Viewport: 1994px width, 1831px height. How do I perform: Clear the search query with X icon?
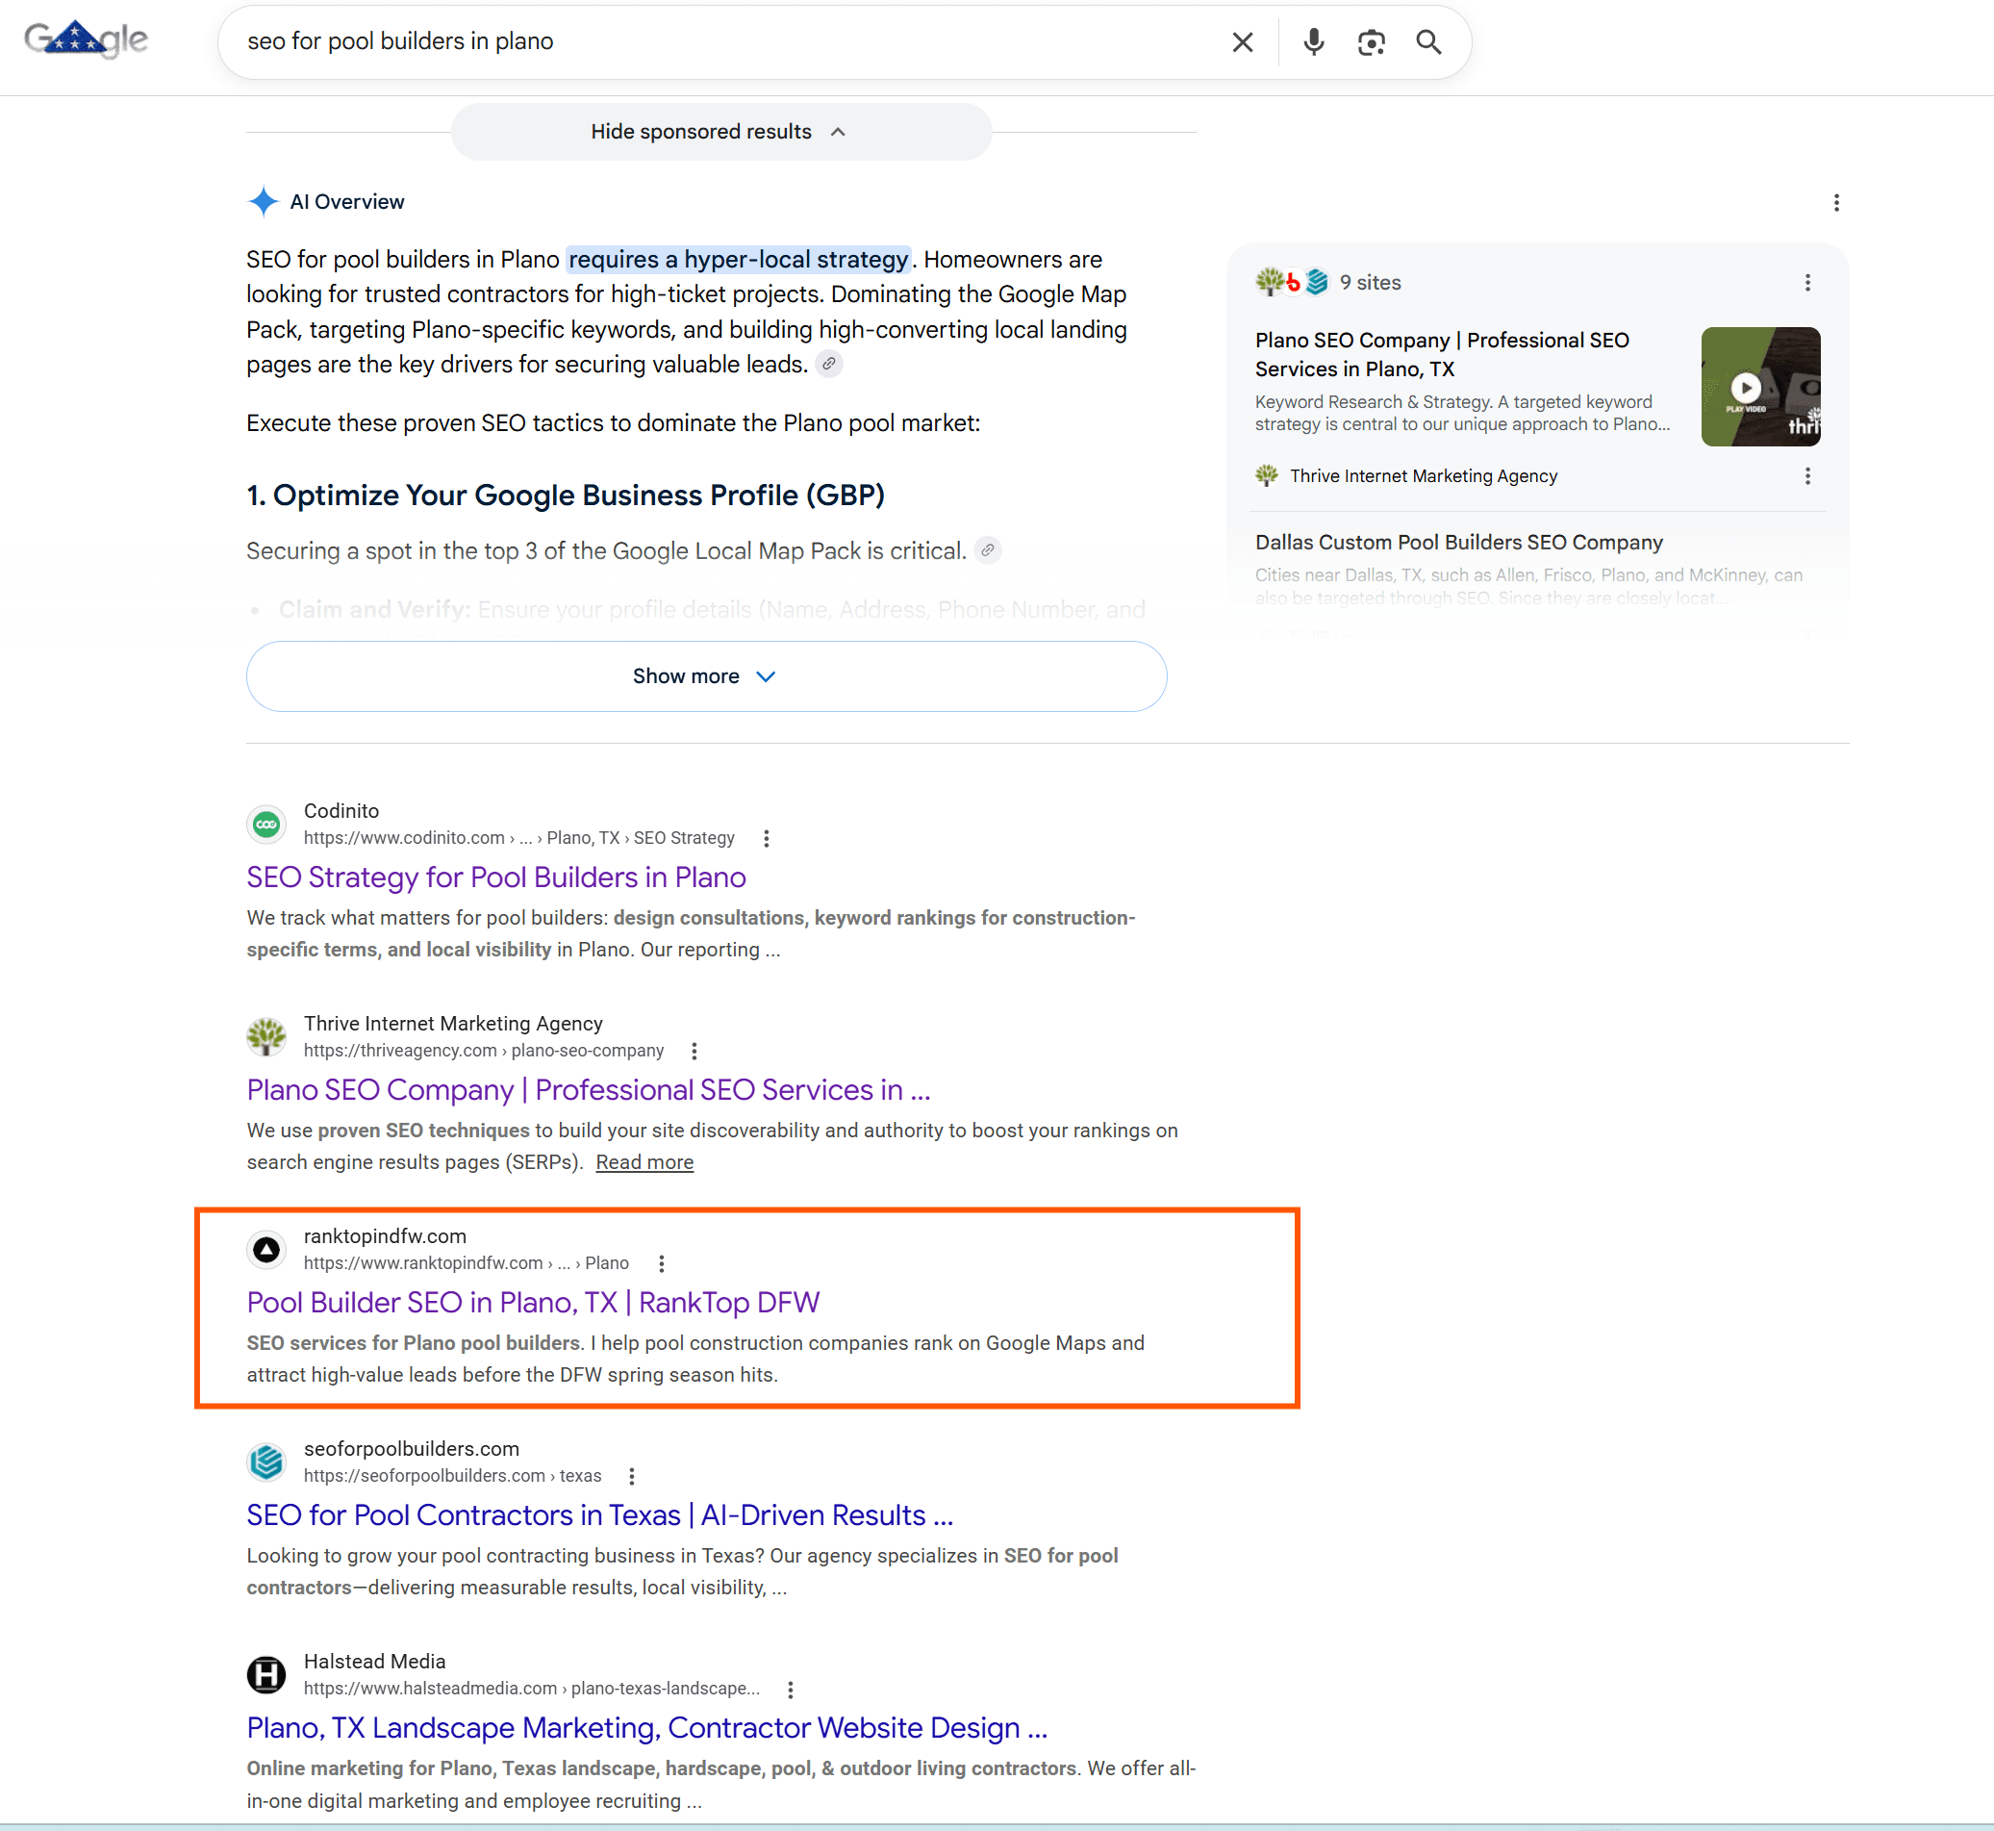pyautogui.click(x=1242, y=41)
